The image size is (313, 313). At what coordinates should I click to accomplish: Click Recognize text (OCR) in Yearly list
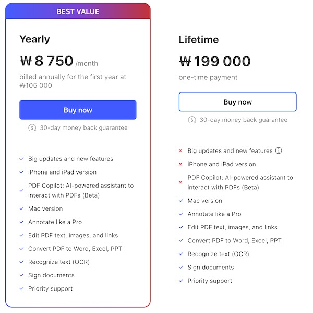pos(59,262)
